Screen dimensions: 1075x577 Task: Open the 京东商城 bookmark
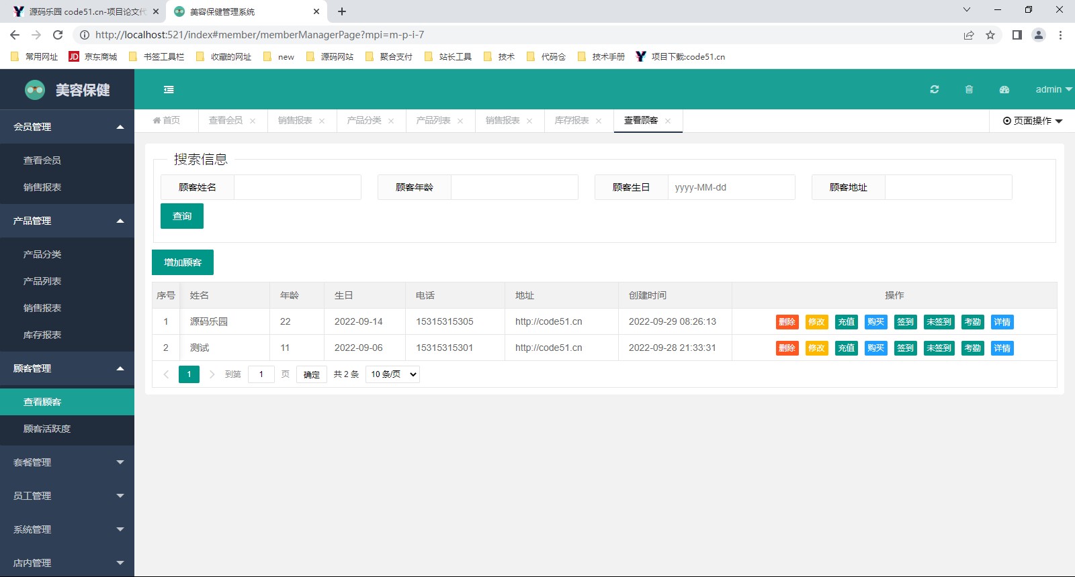(93, 56)
